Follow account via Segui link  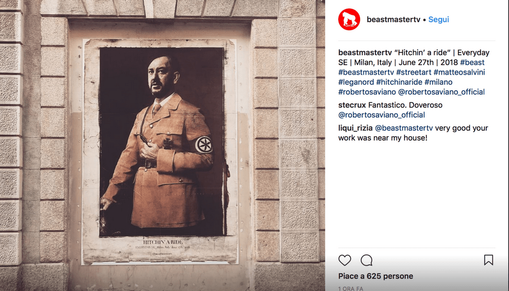438,20
